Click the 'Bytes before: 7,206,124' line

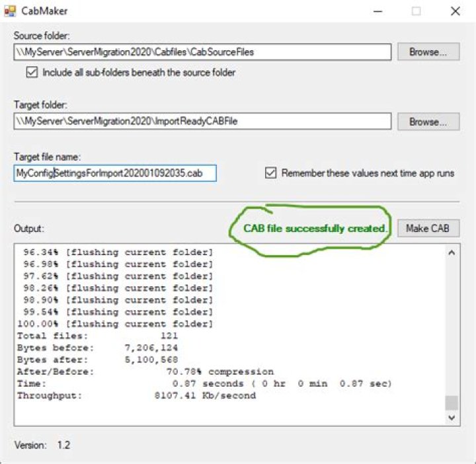tap(97, 348)
